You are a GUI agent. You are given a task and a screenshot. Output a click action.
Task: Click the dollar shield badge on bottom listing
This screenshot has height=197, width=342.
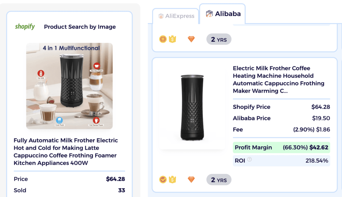point(172,179)
